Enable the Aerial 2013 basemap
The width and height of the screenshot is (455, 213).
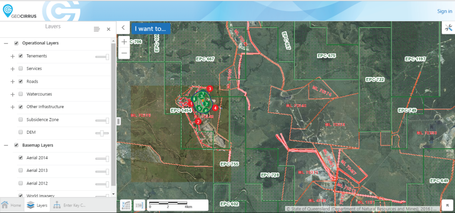20,170
